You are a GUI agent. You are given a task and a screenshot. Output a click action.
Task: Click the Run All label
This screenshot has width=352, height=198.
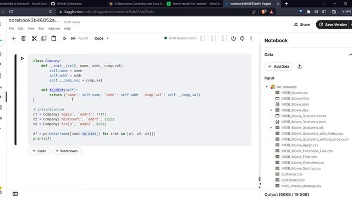[x=83, y=38]
